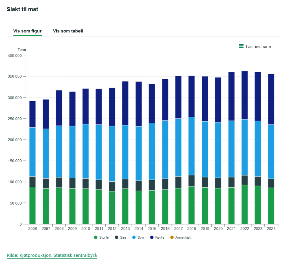Hide Svin series via its legend label

point(141,237)
